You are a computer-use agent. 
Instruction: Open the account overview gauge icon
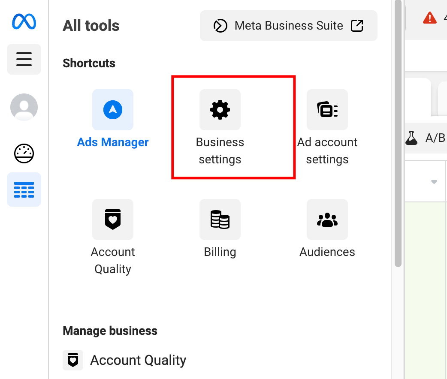[x=24, y=153]
